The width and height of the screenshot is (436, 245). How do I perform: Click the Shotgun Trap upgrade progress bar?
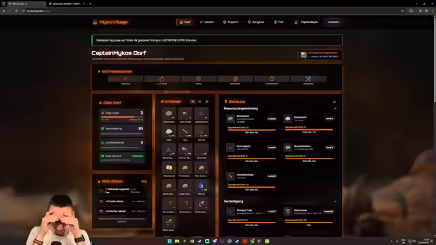[x=251, y=223]
